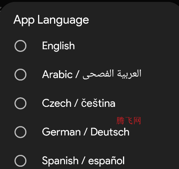Image resolution: width=179 pixels, height=169 pixels.
Task: Tap the Arabic script text العربية الفصحى
Action: [112, 74]
